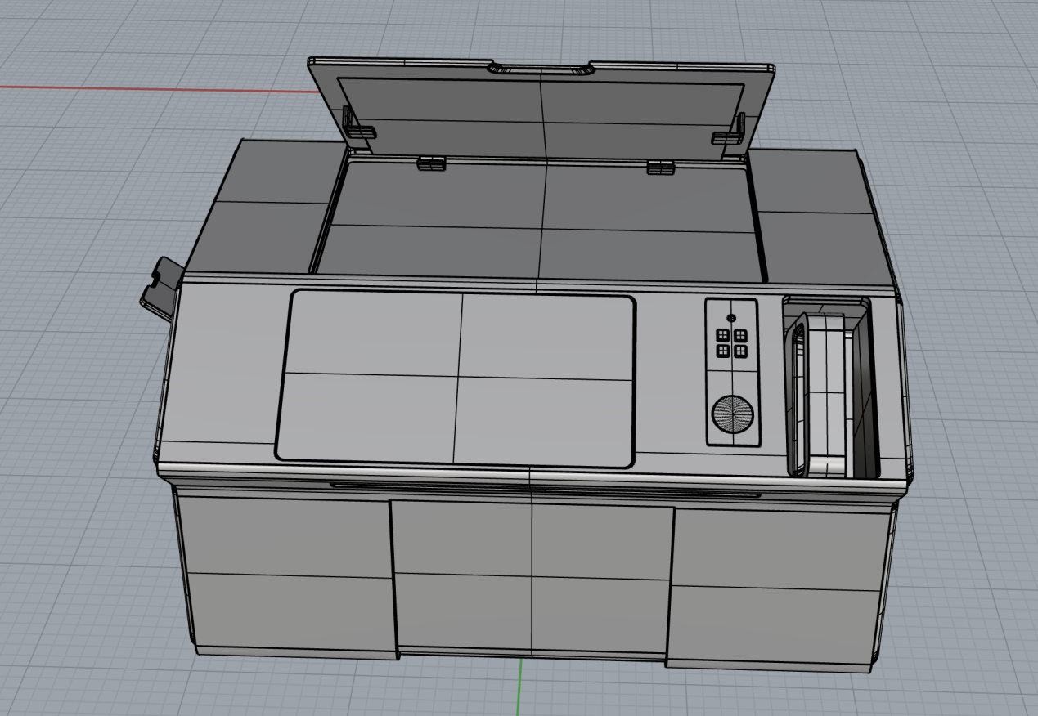Click the bottom-left square keypad button
This screenshot has height=716, width=1038.
[x=723, y=351]
